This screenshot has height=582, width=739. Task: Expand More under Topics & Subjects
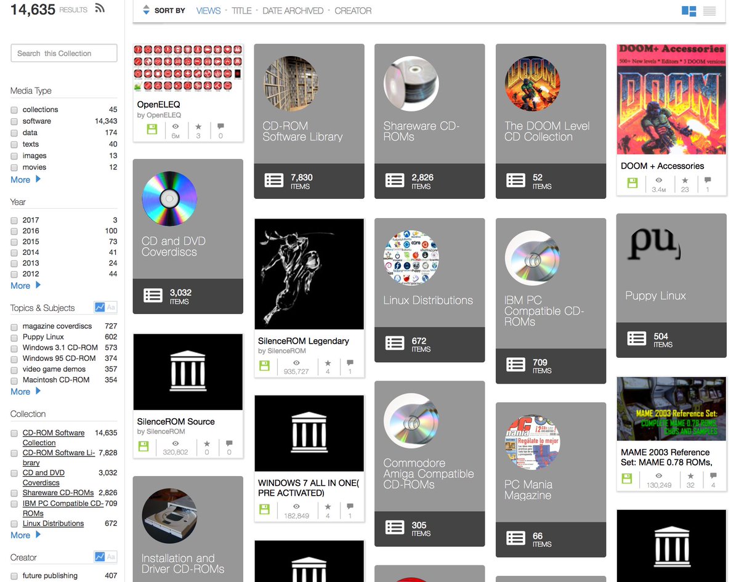(25, 392)
